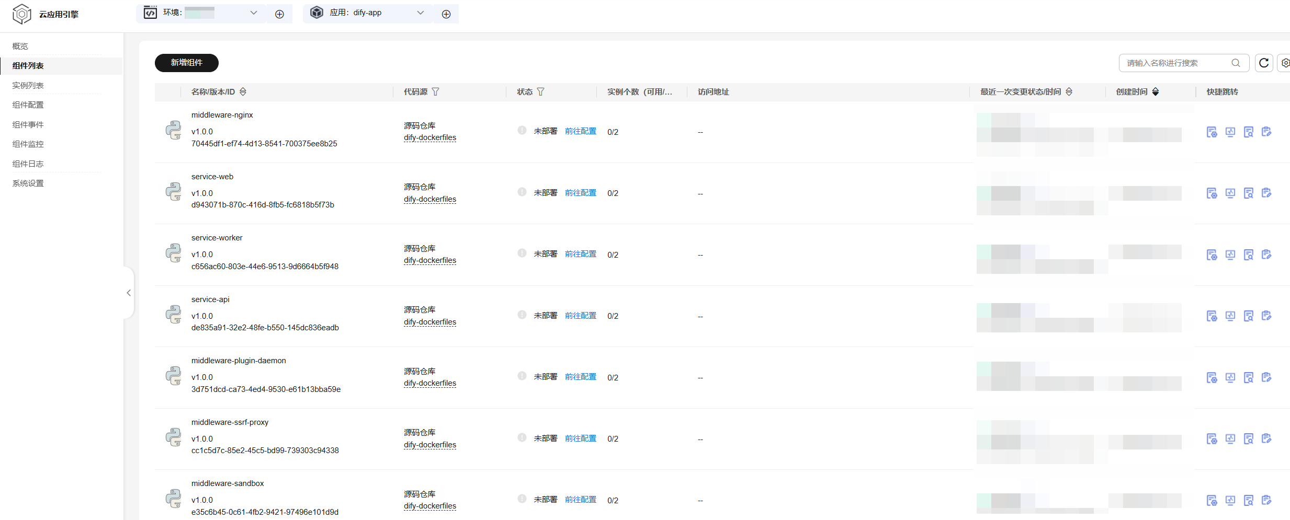This screenshot has width=1290, height=520.
Task: Click clipboard edit icon in service-api row
Action: click(x=1266, y=316)
